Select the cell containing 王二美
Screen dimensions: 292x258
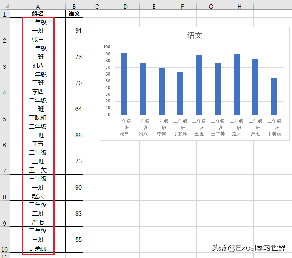click(38, 161)
